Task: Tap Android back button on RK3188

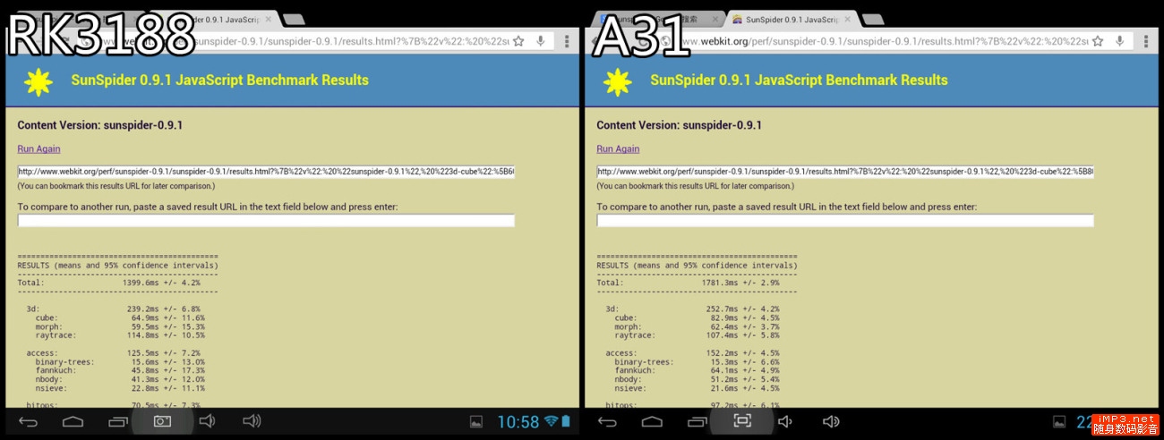Action: click(28, 421)
